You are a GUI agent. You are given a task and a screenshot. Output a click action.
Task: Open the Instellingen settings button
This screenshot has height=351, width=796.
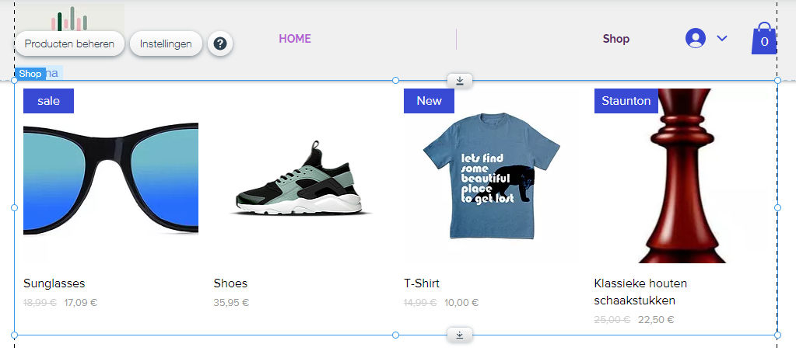[x=166, y=44]
